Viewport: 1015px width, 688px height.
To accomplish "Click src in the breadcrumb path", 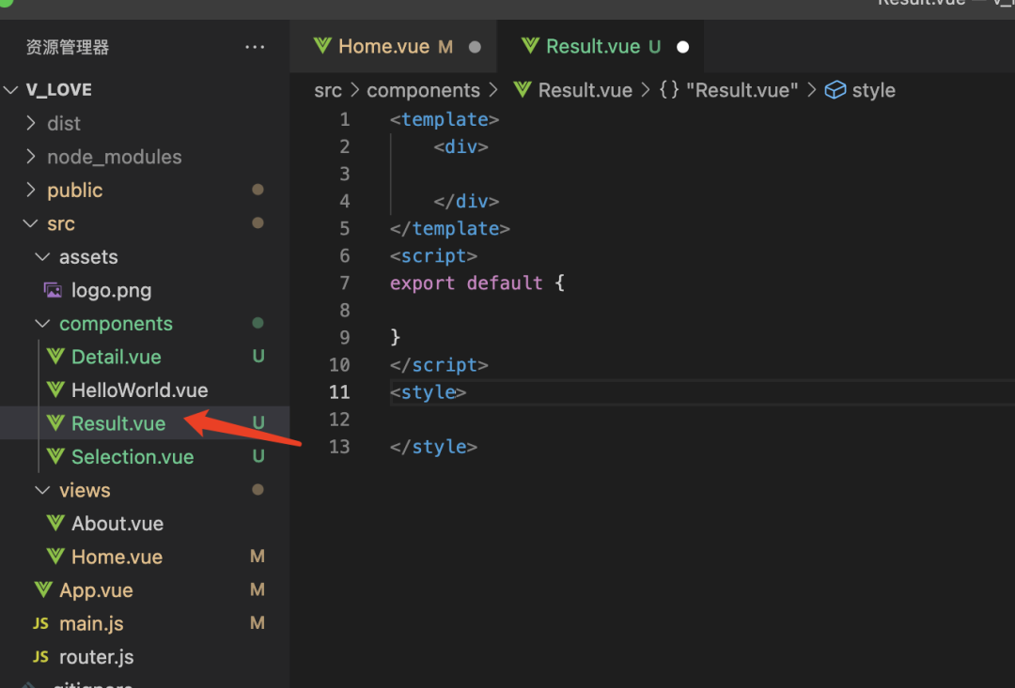I will (x=328, y=90).
